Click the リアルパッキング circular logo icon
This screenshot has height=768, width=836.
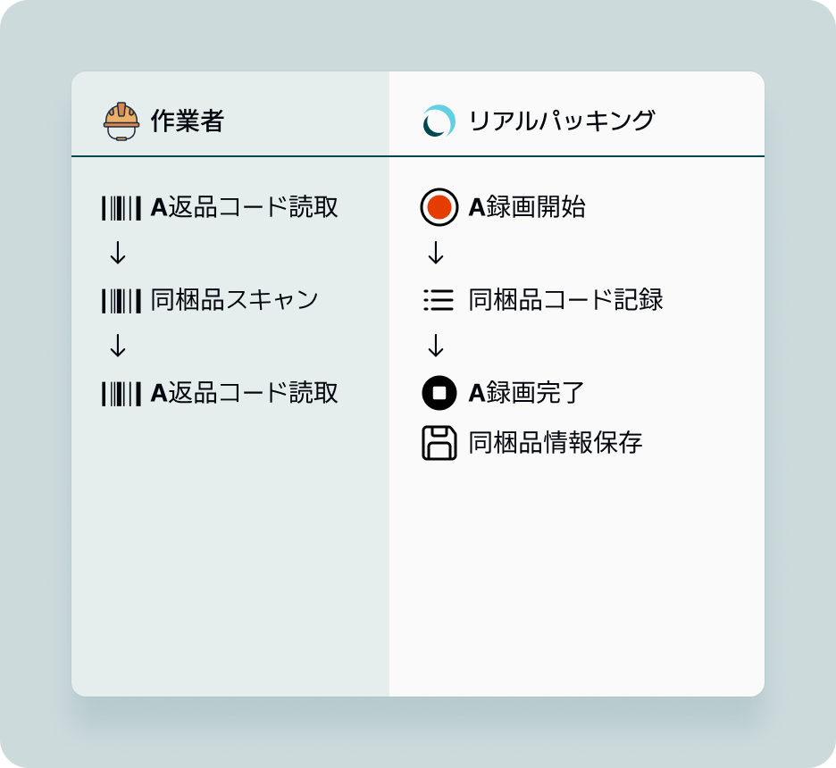(439, 121)
